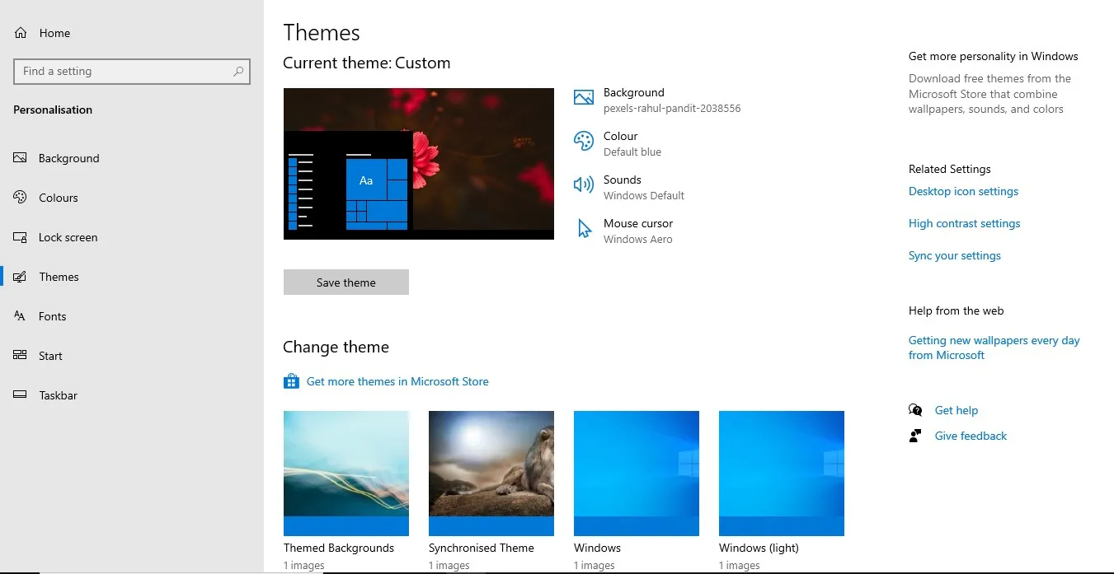Select the Windows theme thumbnail
This screenshot has width=1114, height=574.
637,474
